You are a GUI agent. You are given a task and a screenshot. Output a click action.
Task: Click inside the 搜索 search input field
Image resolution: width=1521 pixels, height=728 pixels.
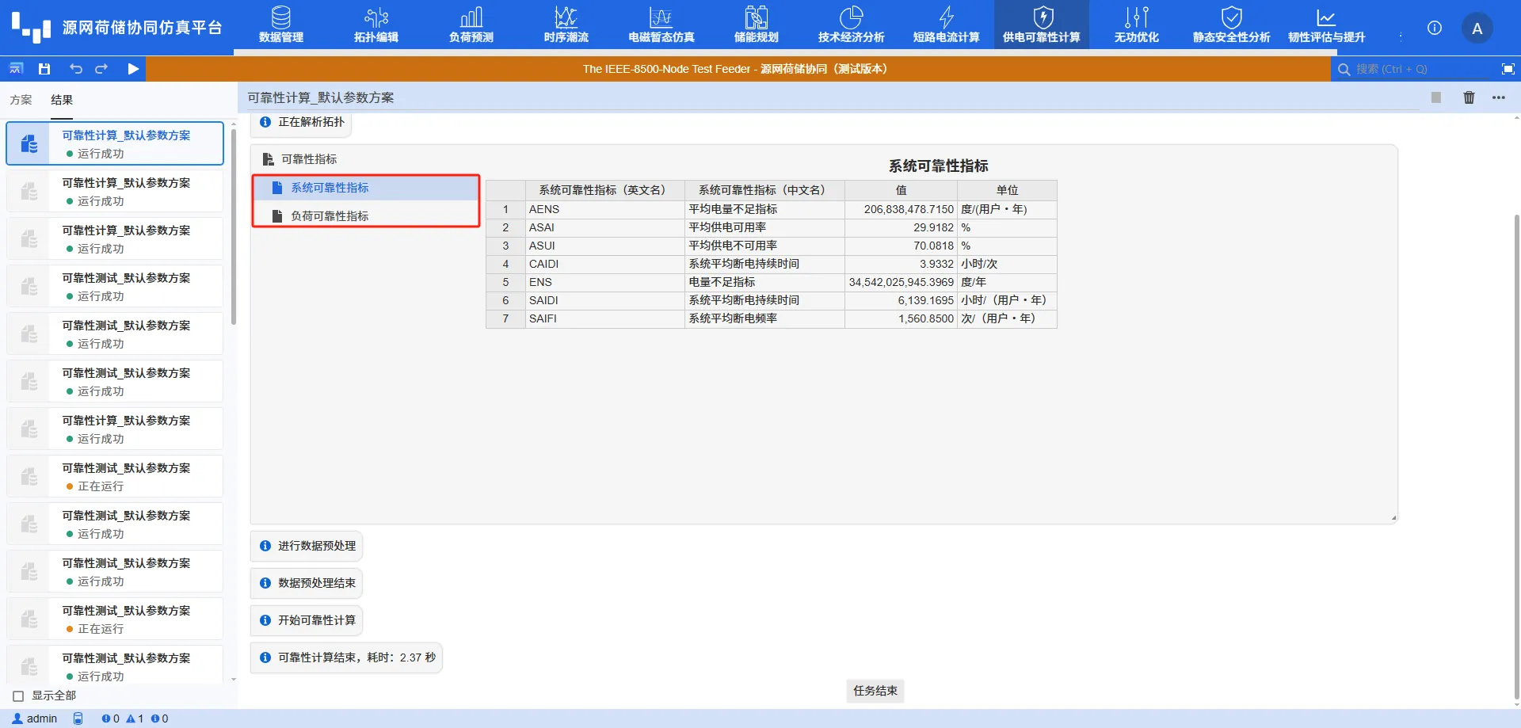coord(1410,69)
